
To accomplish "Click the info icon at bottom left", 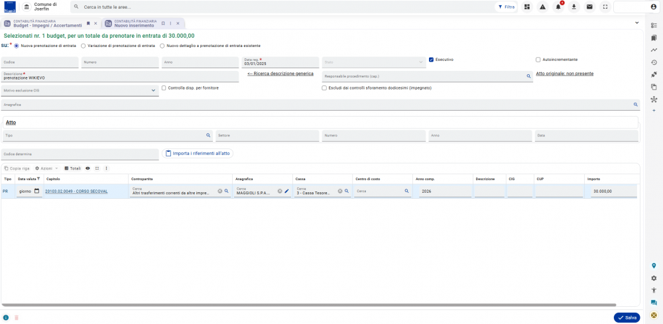I will (x=6, y=317).
